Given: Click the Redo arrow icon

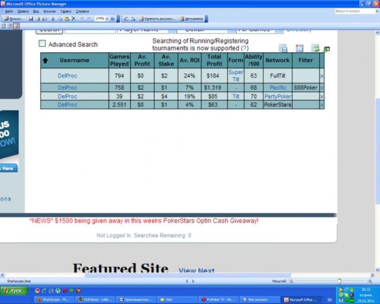Looking at the screenshot, I should [89, 18].
